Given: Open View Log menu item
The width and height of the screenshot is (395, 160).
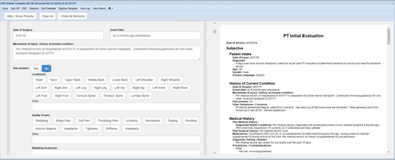Looking at the screenshot, I should [x=85, y=8].
